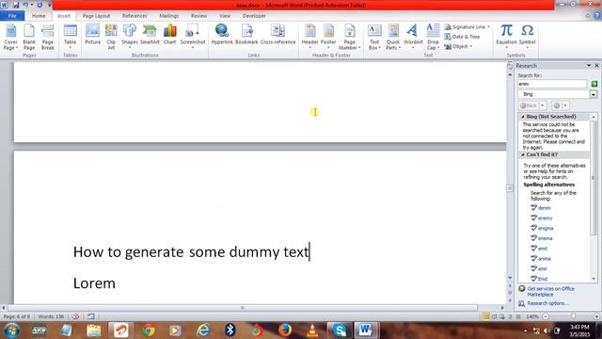Open the Header gallery

pos(309,36)
